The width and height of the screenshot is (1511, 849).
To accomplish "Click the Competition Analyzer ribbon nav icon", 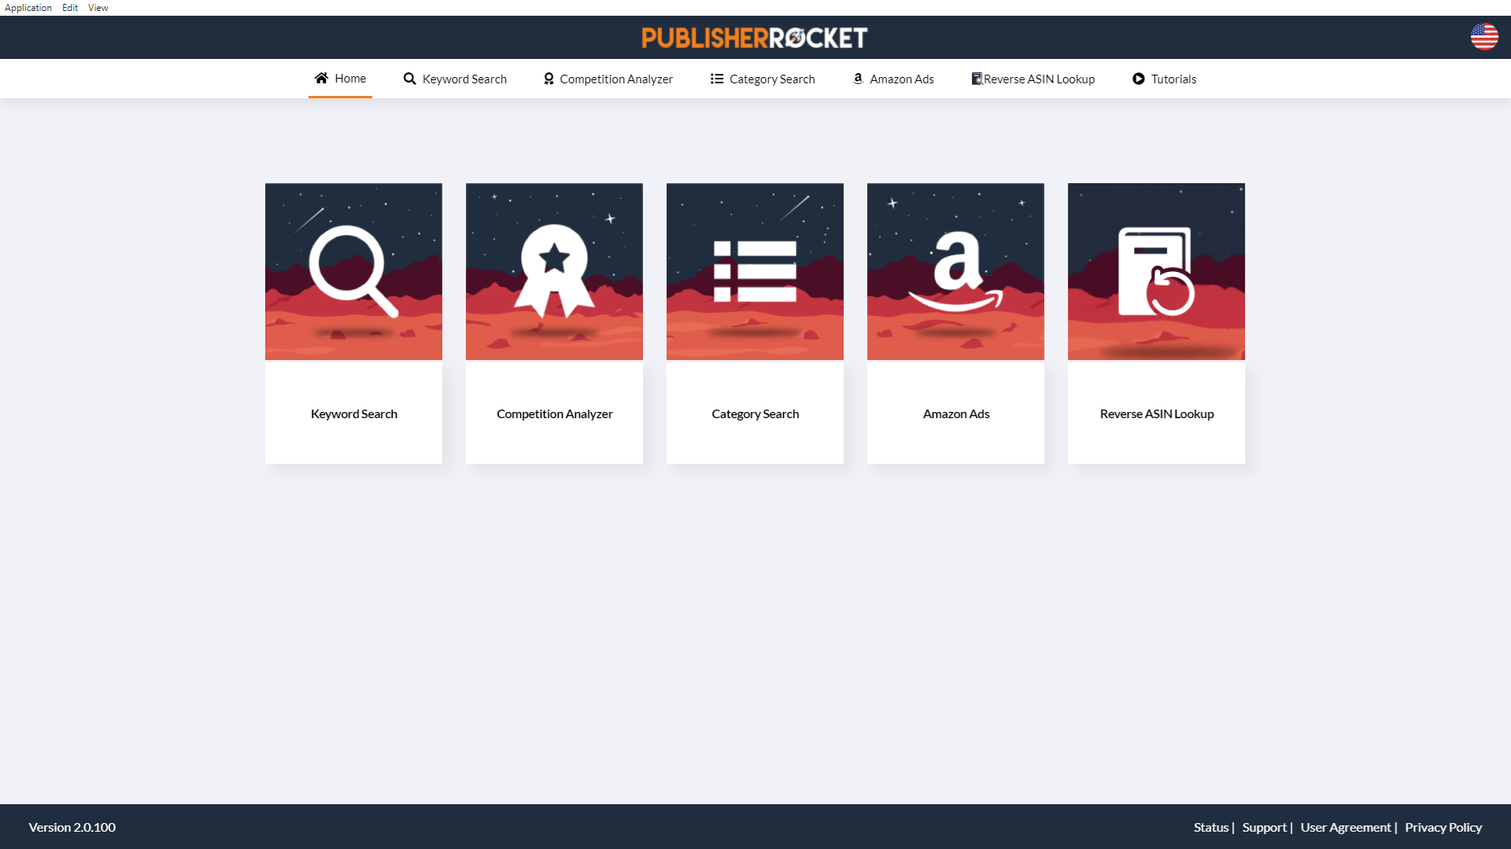I will click(549, 79).
